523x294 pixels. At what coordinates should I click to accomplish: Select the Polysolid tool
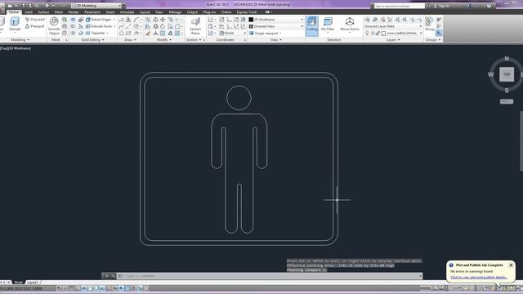coord(34,20)
